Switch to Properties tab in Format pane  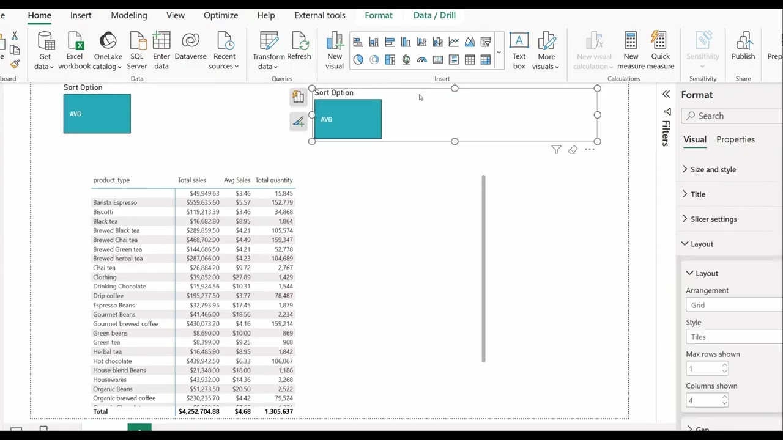[x=735, y=139]
